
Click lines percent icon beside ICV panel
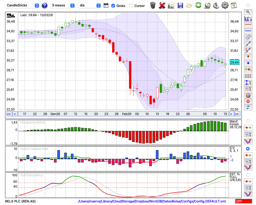248,161
